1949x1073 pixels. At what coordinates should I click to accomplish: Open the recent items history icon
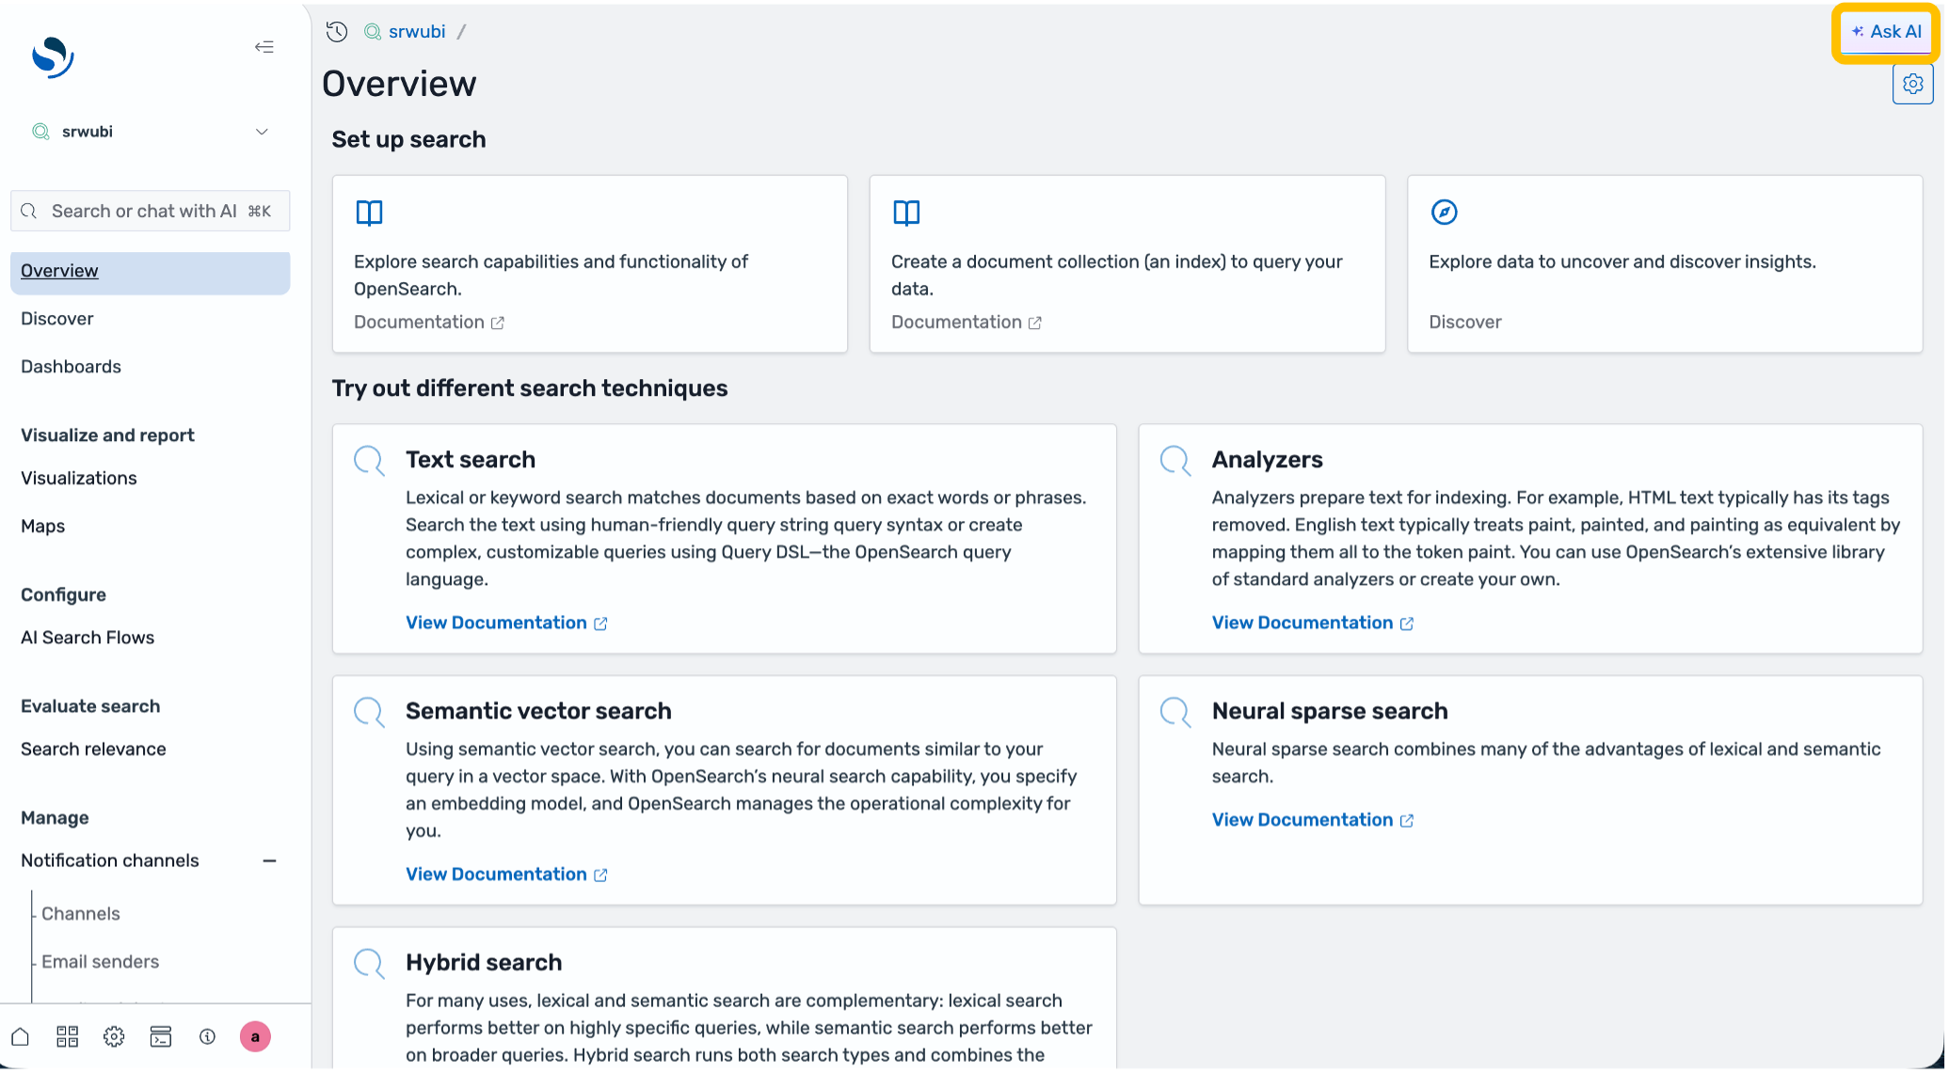pyautogui.click(x=337, y=32)
